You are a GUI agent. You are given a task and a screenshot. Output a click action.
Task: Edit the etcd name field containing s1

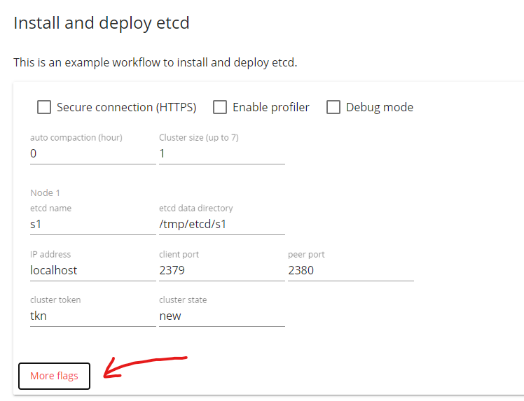(x=93, y=224)
